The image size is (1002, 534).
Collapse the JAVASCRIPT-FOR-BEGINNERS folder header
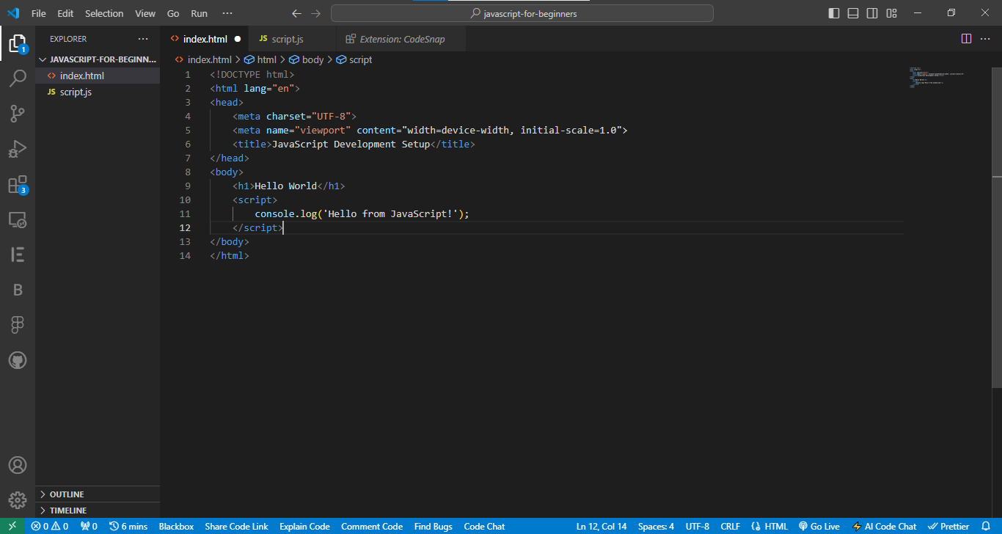point(98,59)
